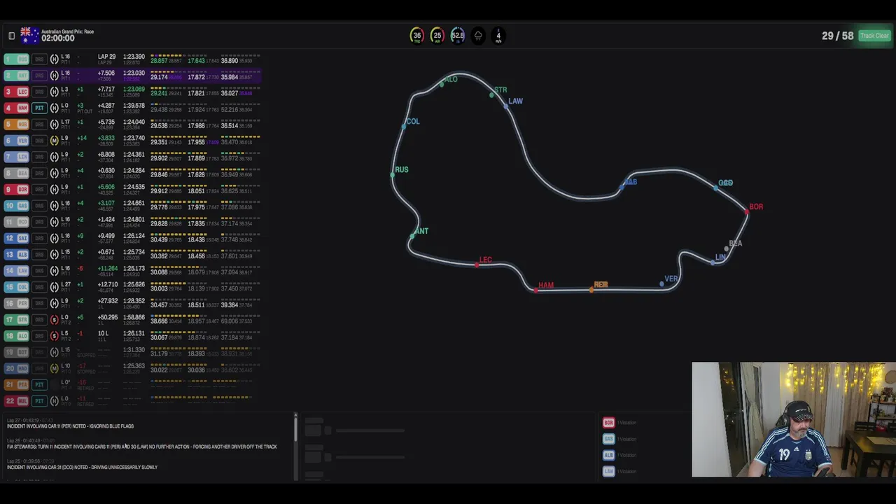Click the Australian Grand Prix: Race title
This screenshot has width=896, height=504.
pos(67,31)
